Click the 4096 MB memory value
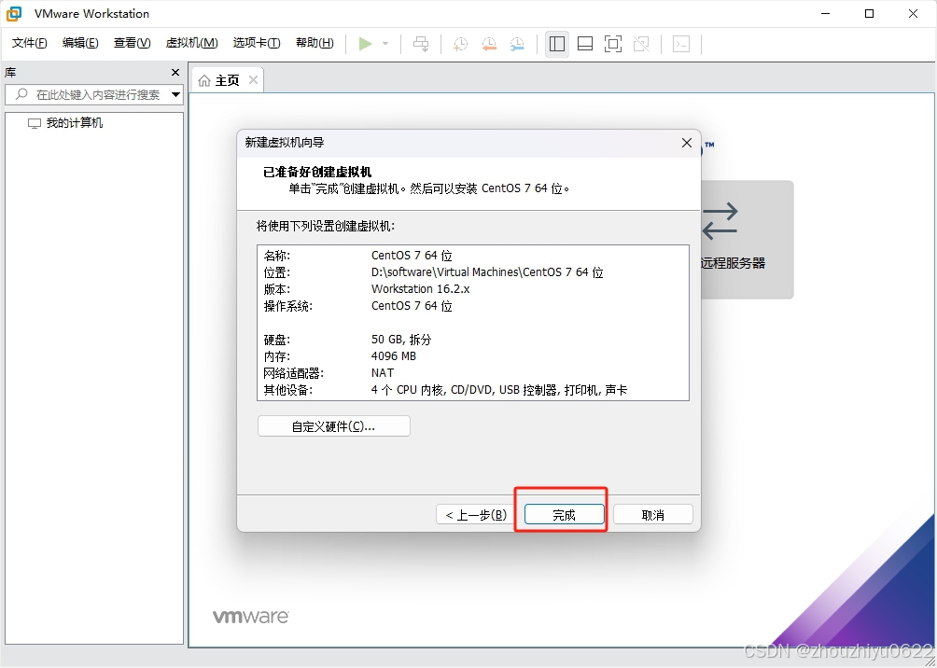The width and height of the screenshot is (937, 668). [394, 356]
